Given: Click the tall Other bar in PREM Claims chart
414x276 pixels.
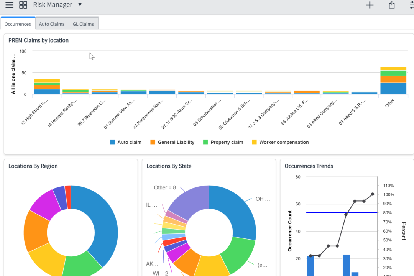Looking at the screenshot, I should click(x=393, y=80).
